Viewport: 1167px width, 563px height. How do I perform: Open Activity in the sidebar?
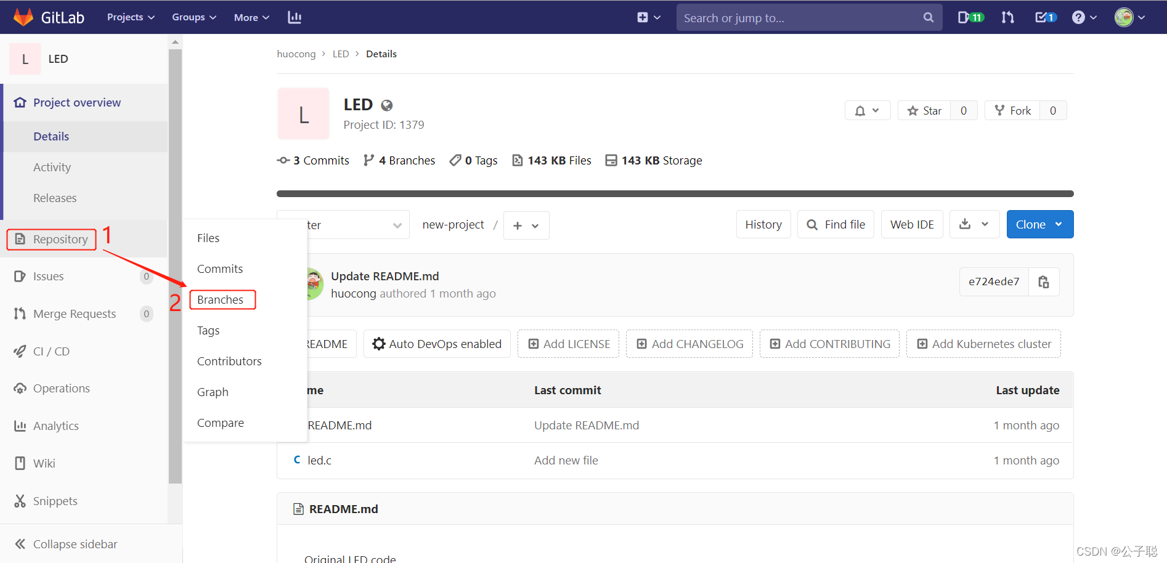coord(52,167)
